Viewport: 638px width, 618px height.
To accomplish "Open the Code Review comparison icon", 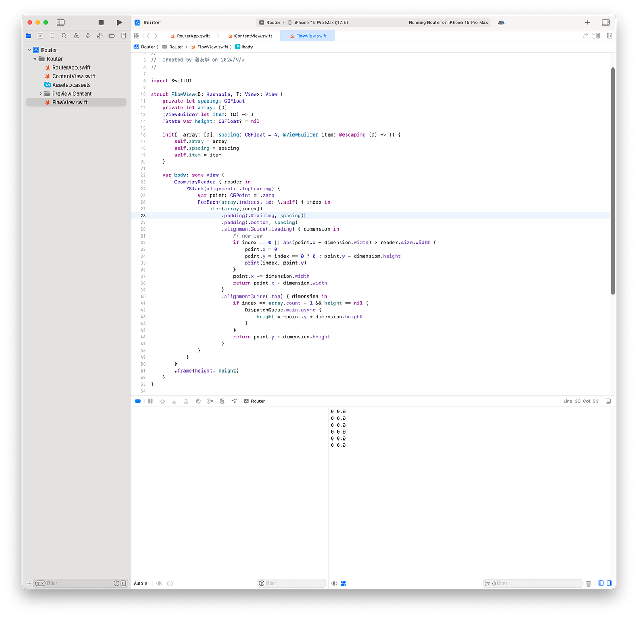I will coord(584,36).
